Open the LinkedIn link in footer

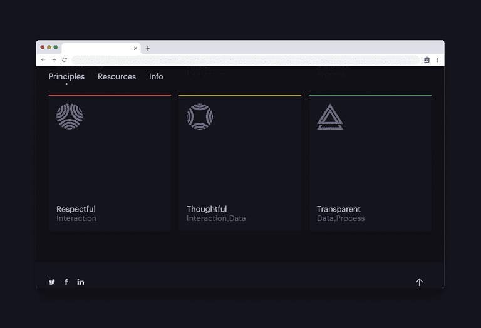point(80,282)
